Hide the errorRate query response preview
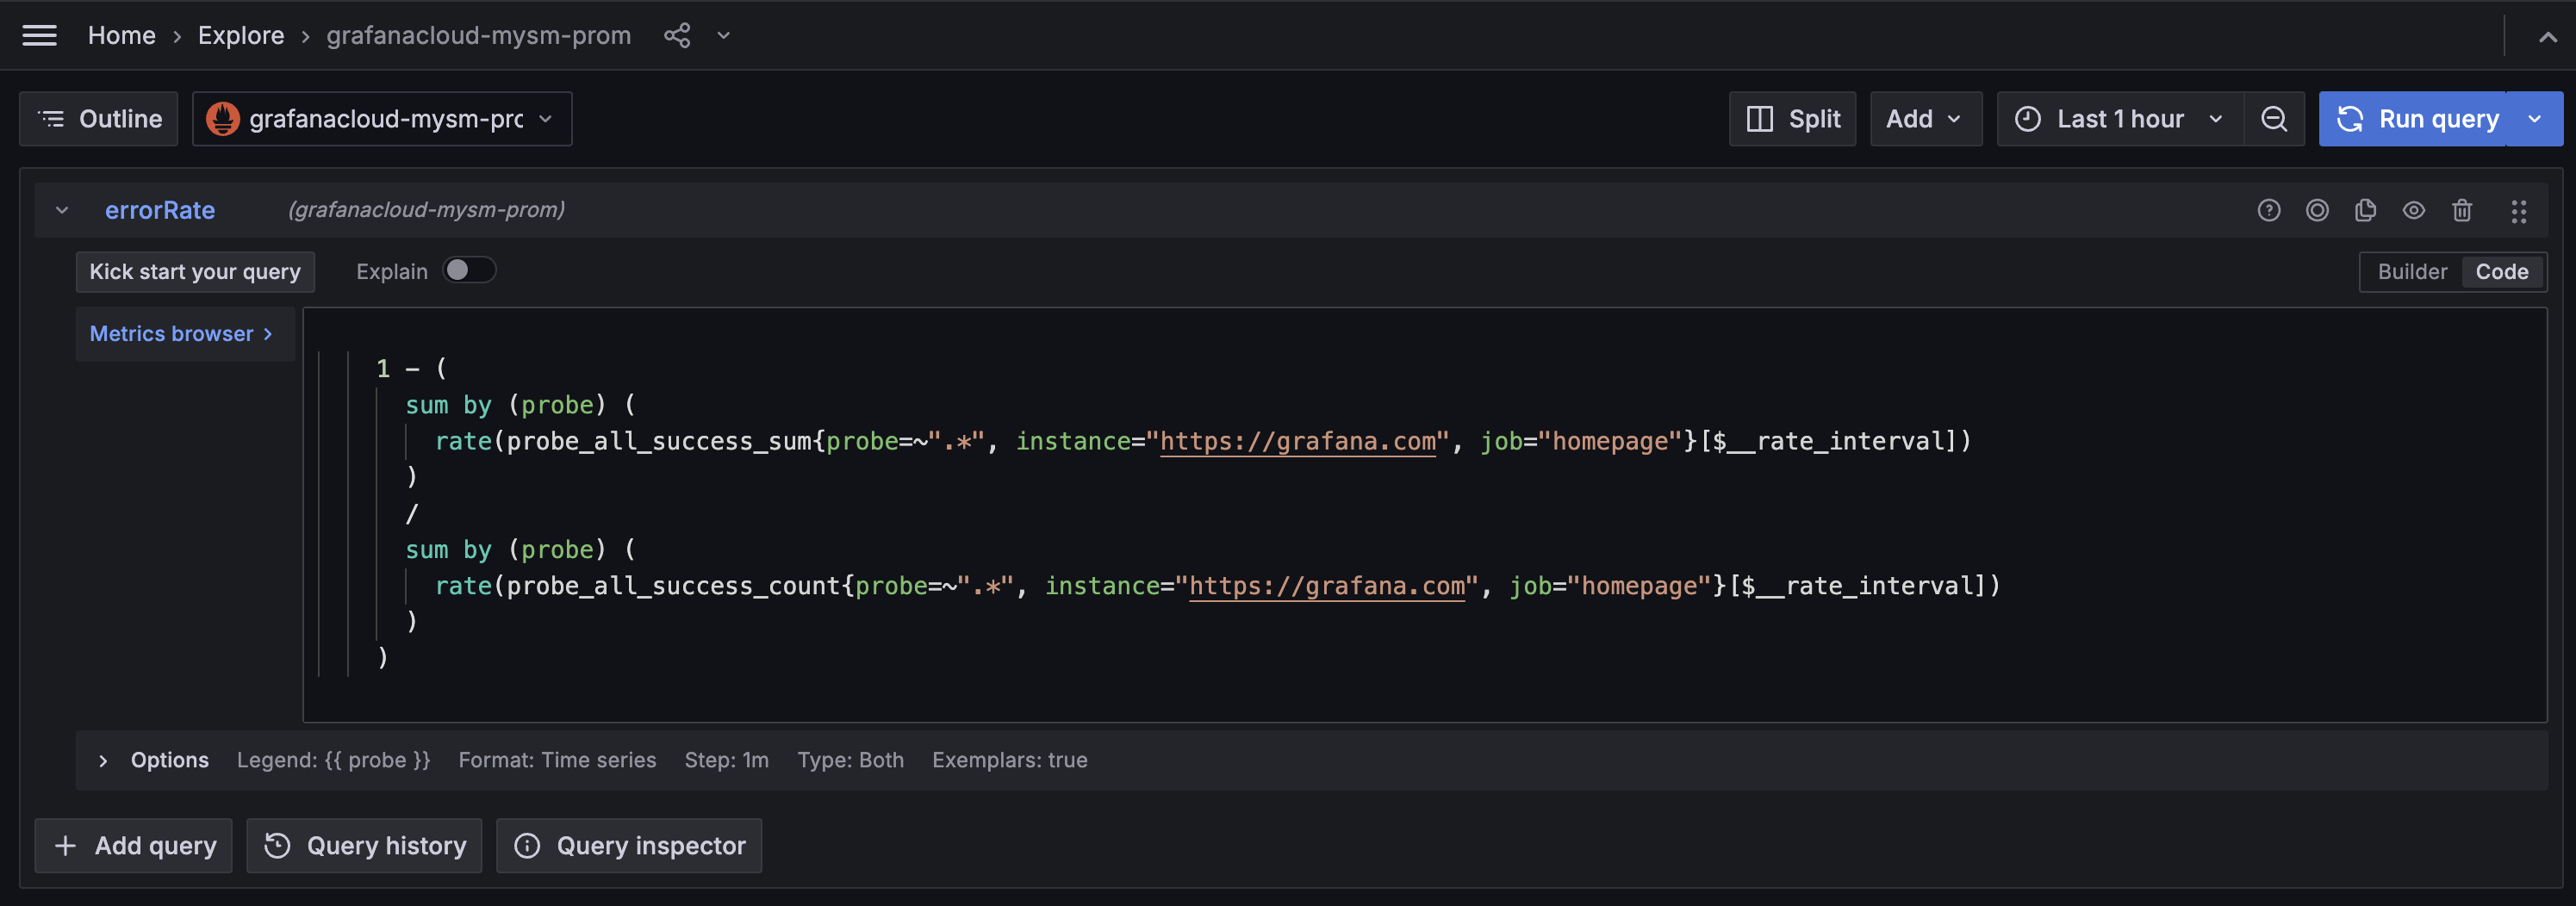The height and width of the screenshot is (906, 2576). click(2414, 210)
